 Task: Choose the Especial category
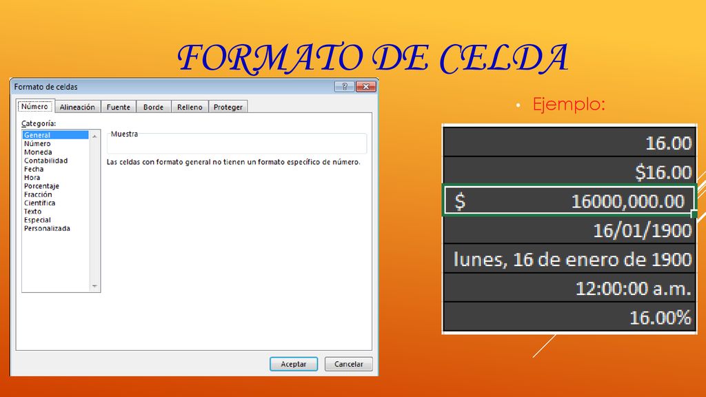coord(55,220)
